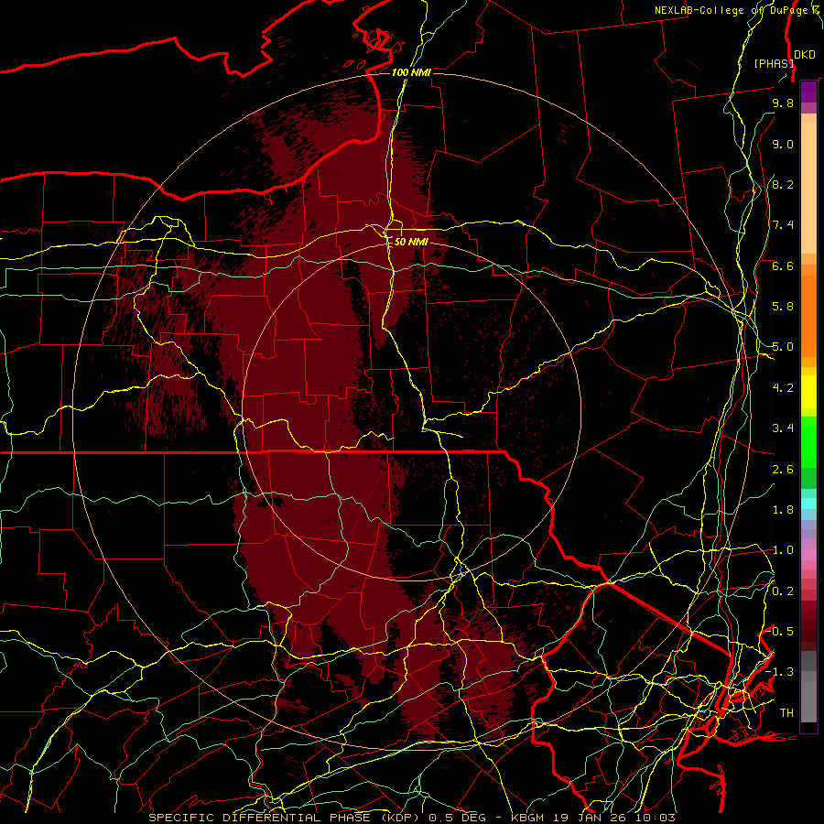
Task: Click the 1.0 value on color scale
Action: click(783, 550)
